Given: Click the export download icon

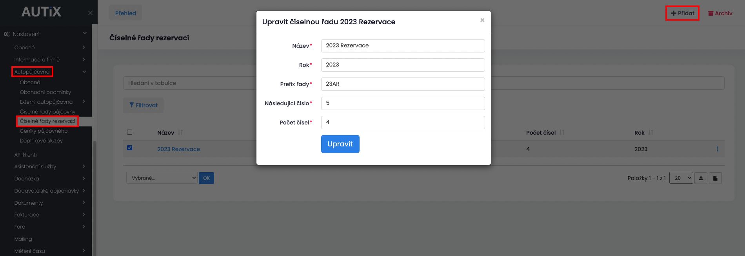Looking at the screenshot, I should point(701,178).
